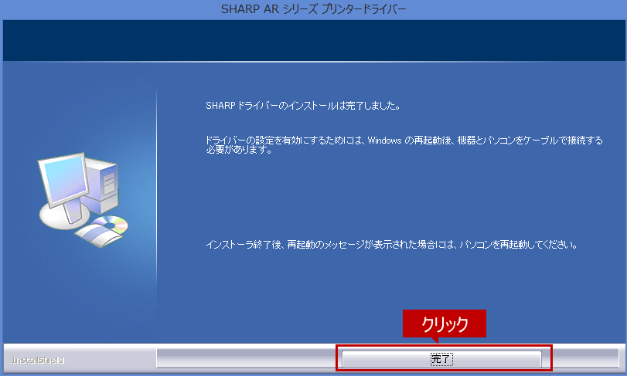Click the dark navy header banner

[313, 41]
